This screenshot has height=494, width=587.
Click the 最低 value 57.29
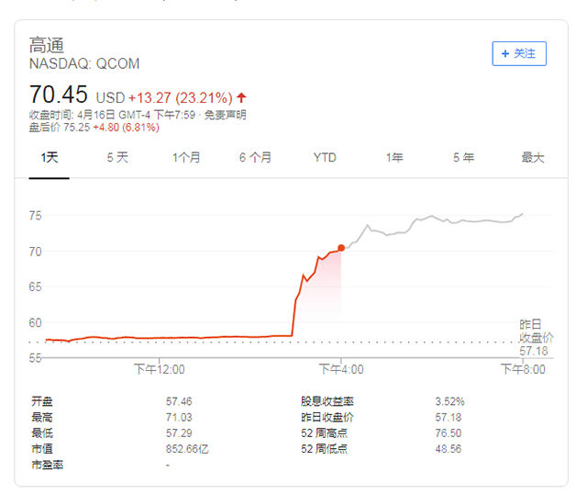point(179,432)
